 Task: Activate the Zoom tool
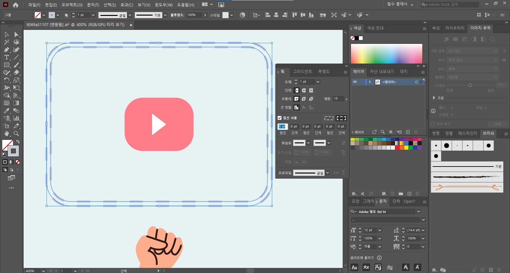click(x=16, y=133)
